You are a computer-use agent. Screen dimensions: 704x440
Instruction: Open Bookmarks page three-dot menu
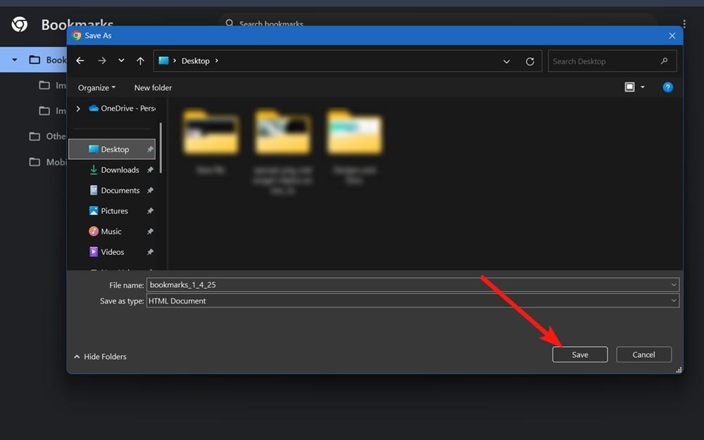click(x=684, y=23)
